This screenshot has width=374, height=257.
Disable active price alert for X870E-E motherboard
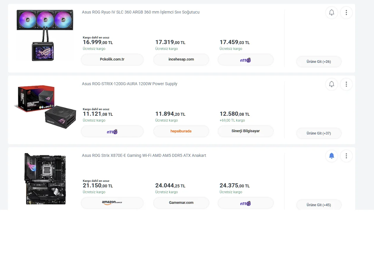click(x=332, y=156)
